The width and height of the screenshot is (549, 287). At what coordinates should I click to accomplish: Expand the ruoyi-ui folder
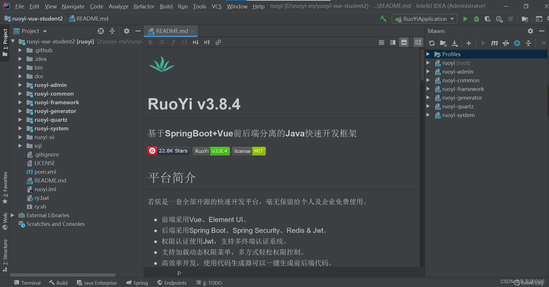coord(20,137)
